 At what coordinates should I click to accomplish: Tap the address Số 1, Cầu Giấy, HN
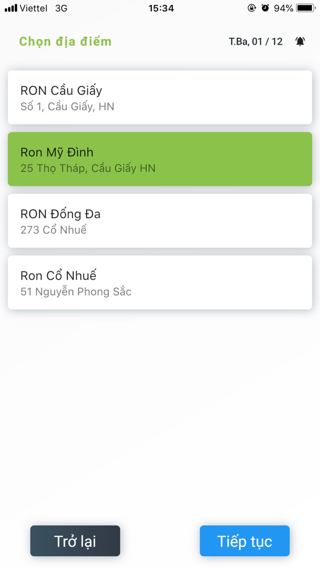[x=68, y=106]
